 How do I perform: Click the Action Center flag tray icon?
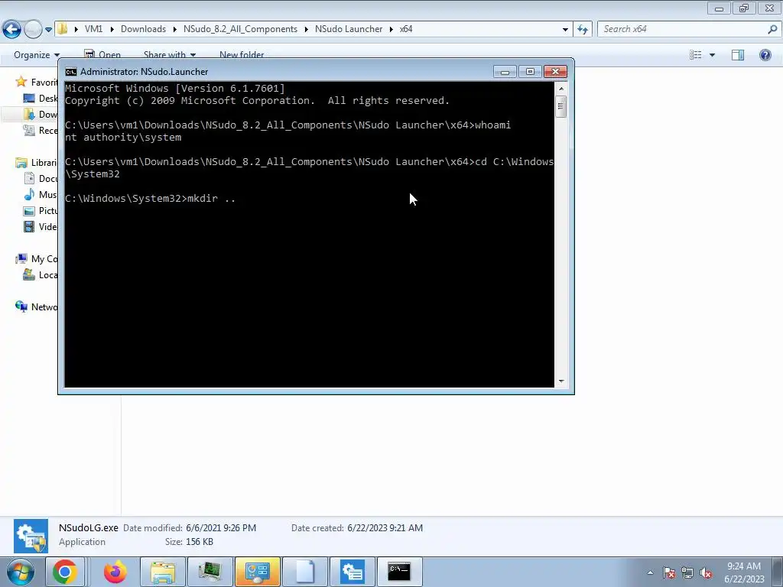[669, 572]
